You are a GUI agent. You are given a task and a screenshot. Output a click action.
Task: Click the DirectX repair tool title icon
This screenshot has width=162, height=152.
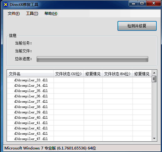(x=6, y=5)
